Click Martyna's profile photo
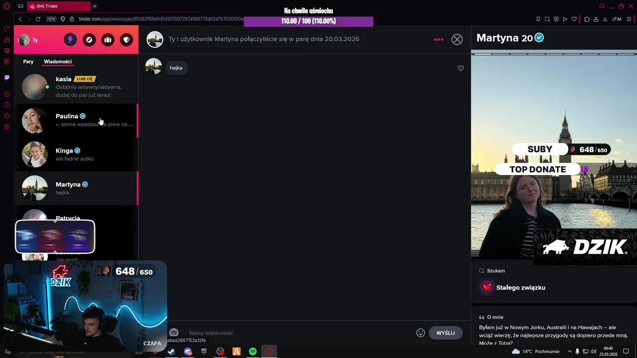Viewport: 637px width, 358px height. [x=554, y=154]
